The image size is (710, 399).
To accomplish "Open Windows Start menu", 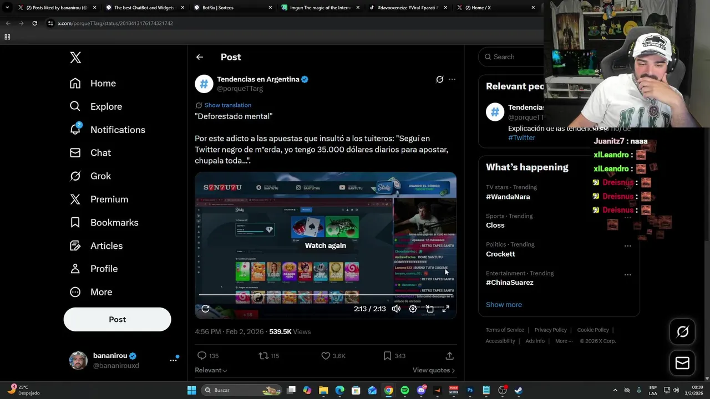I will point(191,390).
